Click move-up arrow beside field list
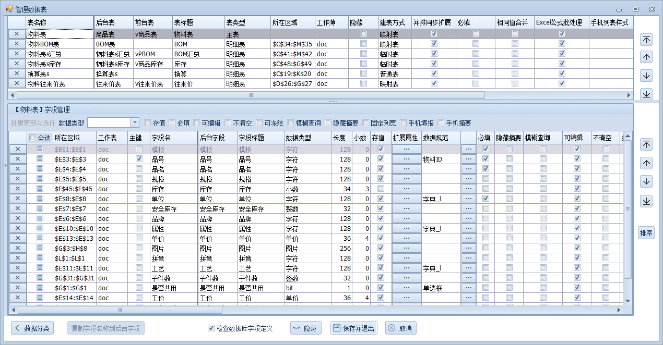Screen dimensions: 663x345 646,163
